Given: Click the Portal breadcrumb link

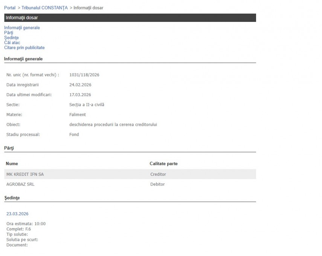Looking at the screenshot, I should coord(10,8).
